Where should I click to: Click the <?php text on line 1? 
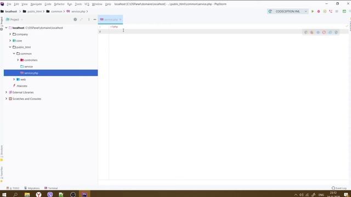click(x=114, y=27)
